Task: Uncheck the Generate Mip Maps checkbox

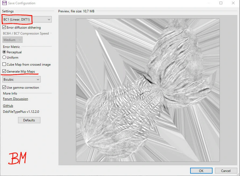Action: point(4,71)
